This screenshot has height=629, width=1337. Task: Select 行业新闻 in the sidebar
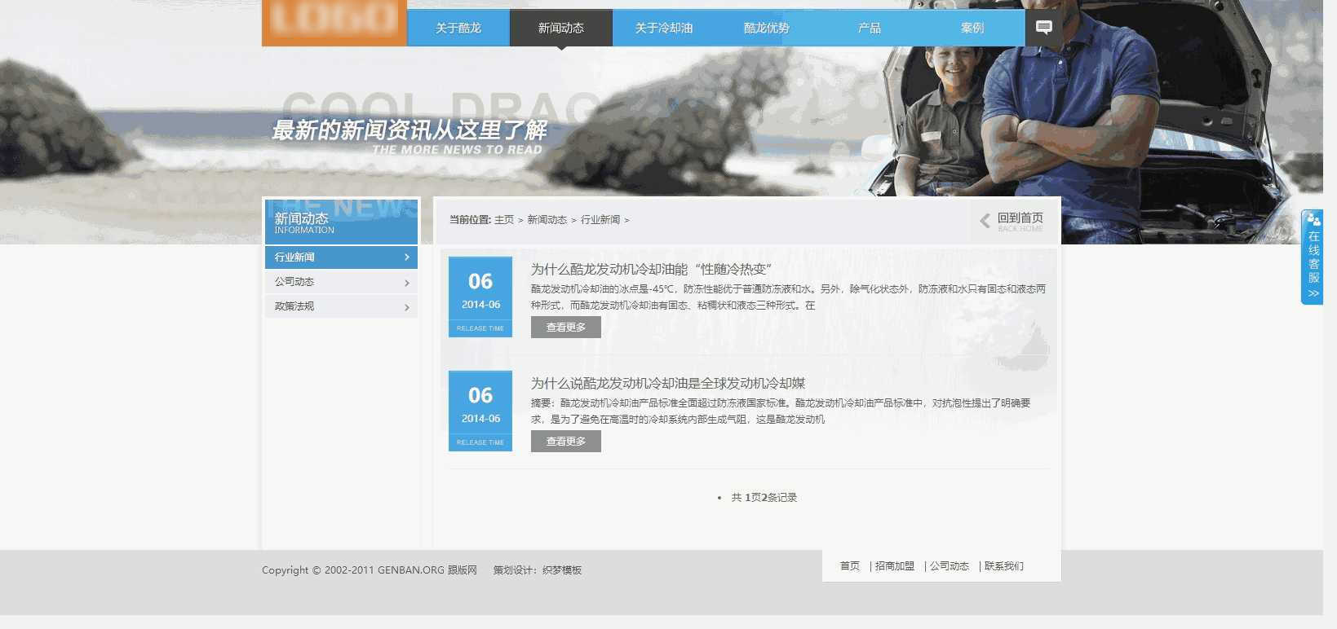point(341,257)
